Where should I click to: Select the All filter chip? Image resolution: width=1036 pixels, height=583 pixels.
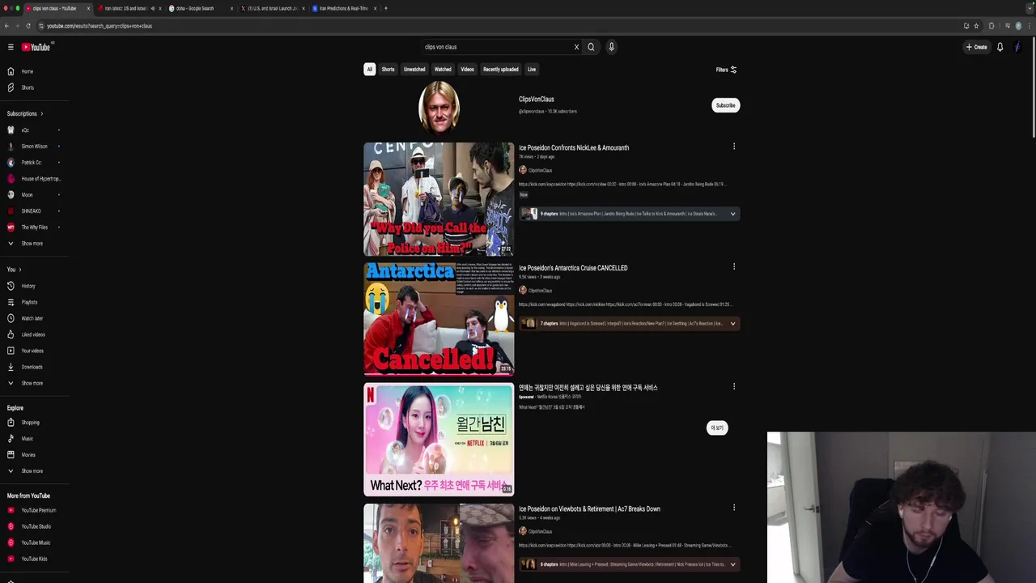[369, 70]
